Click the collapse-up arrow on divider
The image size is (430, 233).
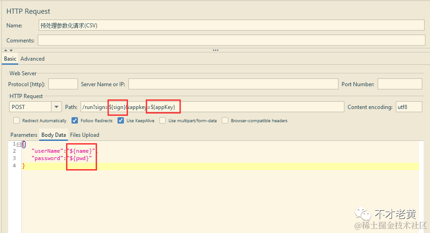[x=5, y=50]
